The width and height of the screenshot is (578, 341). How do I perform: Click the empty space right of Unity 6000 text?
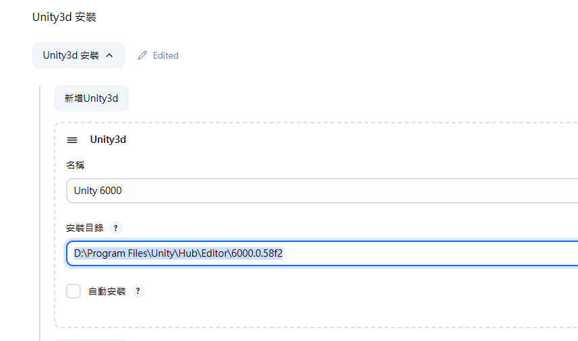click(332, 191)
